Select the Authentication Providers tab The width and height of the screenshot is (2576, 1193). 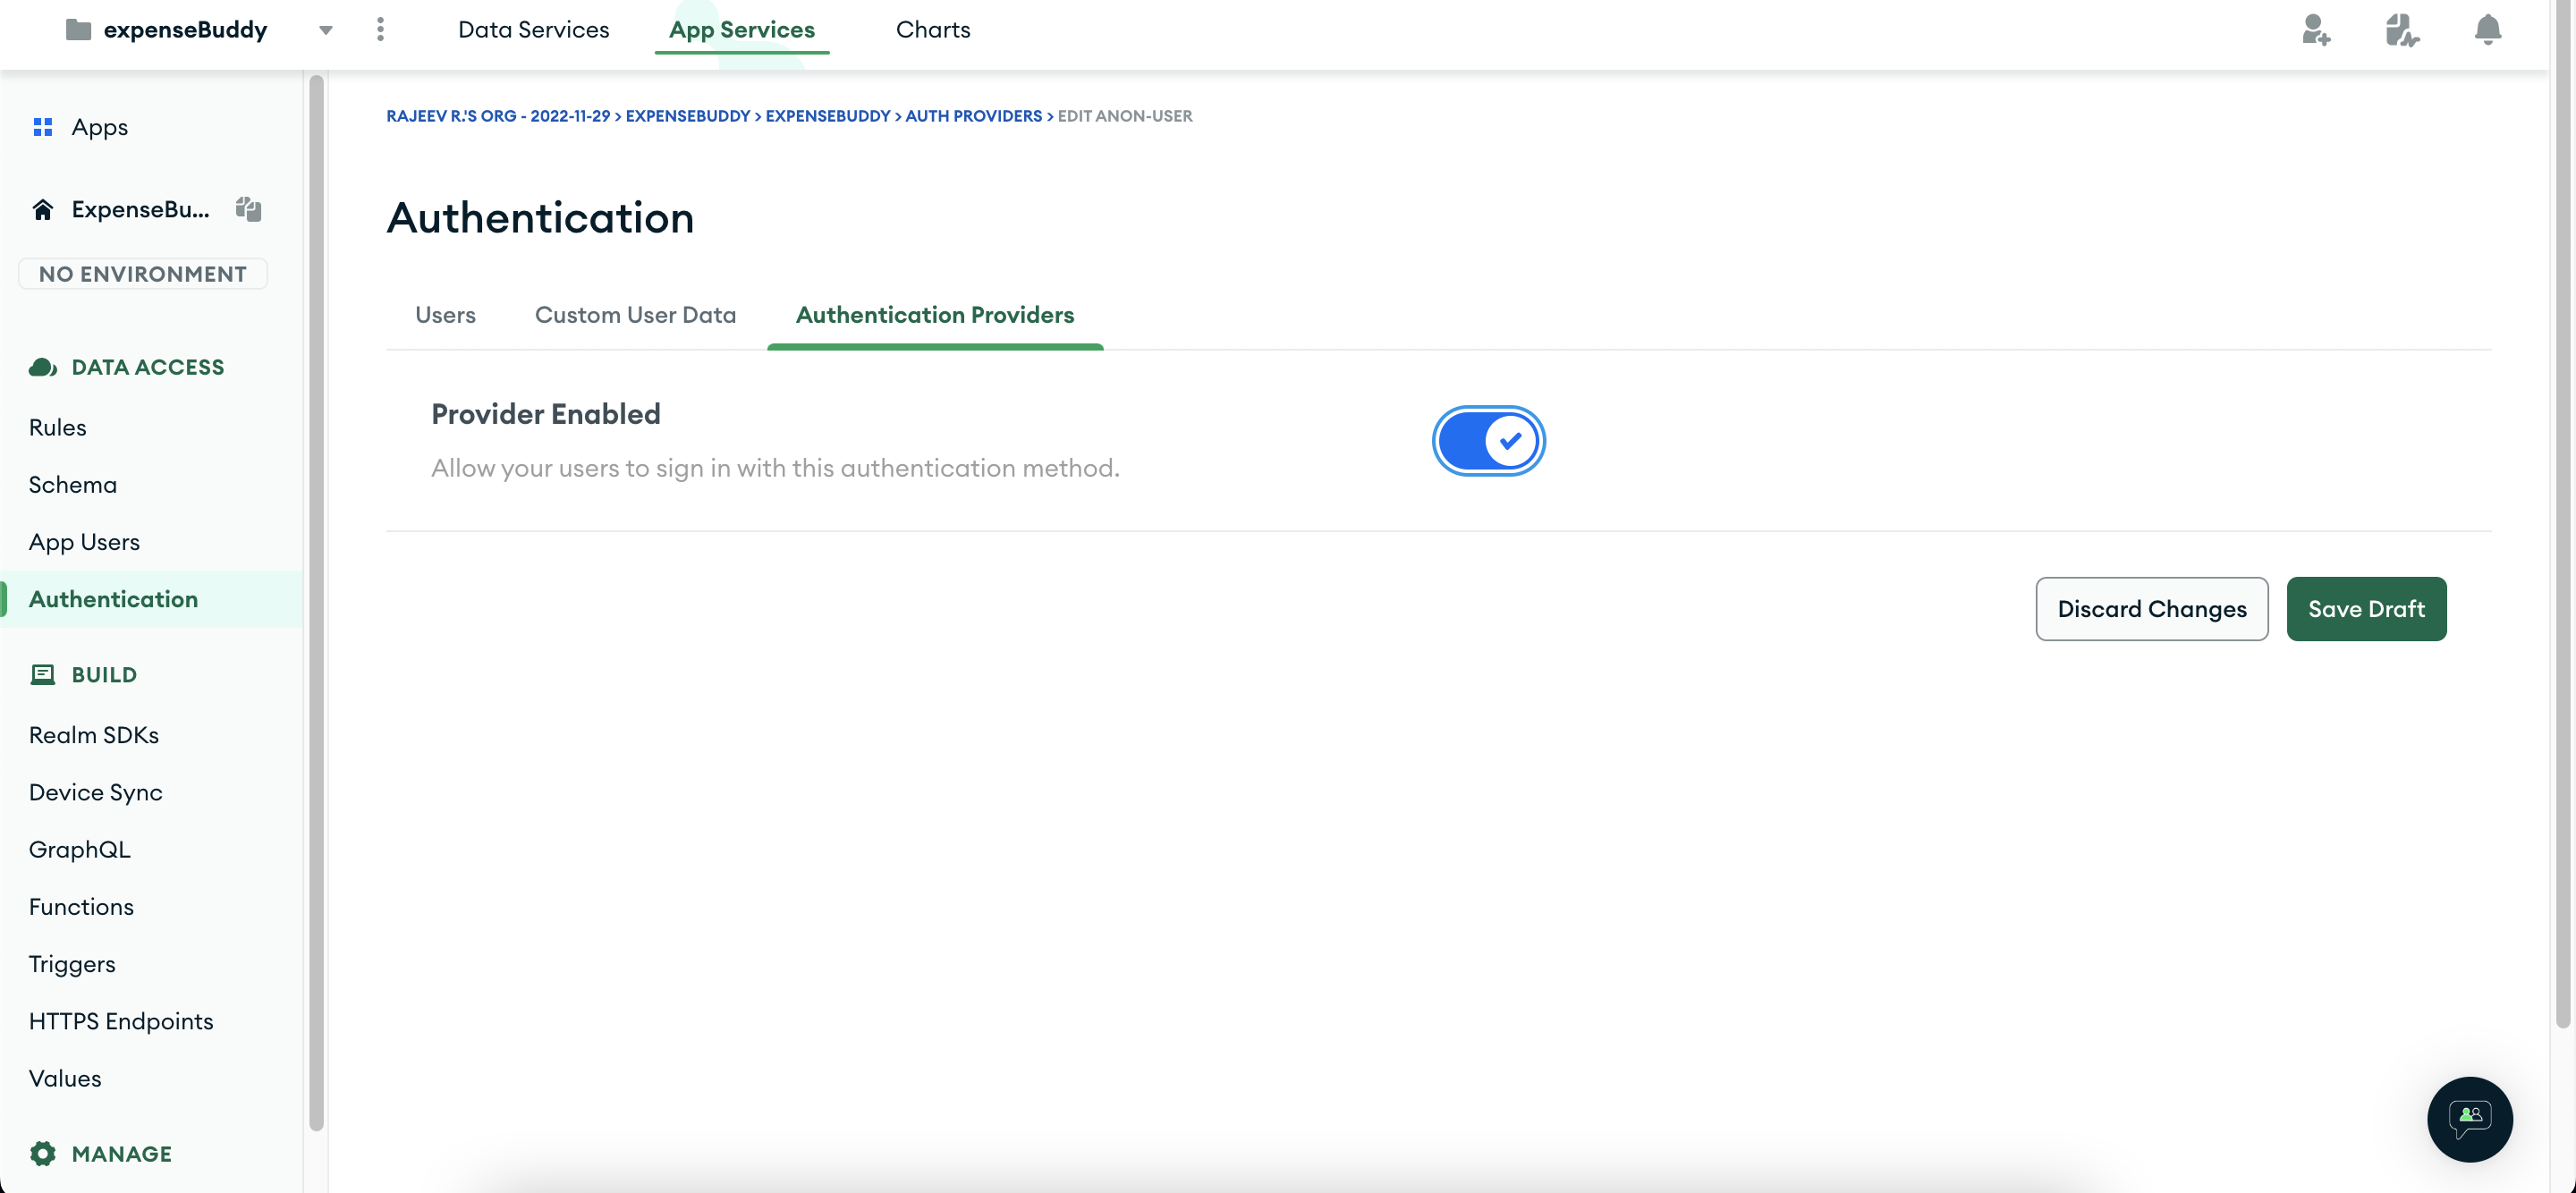(934, 315)
